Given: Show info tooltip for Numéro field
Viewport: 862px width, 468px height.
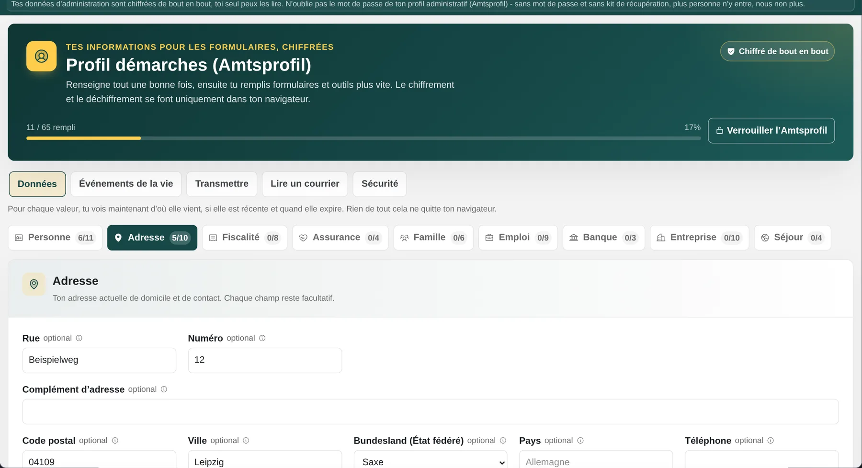Looking at the screenshot, I should (262, 338).
